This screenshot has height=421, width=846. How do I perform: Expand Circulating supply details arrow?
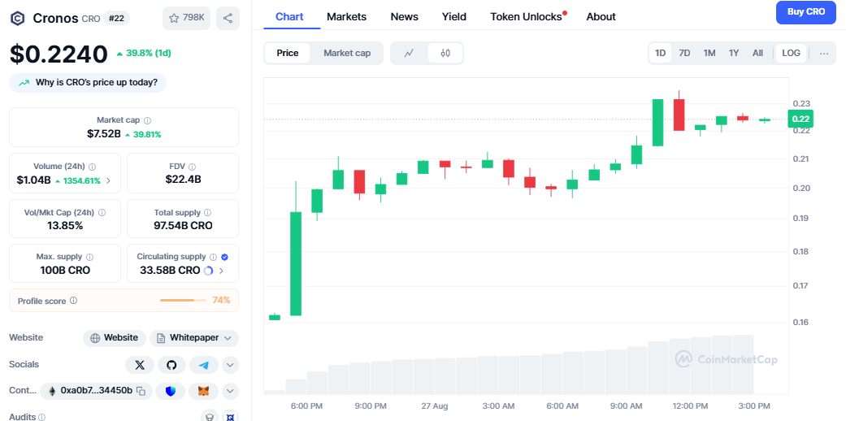pos(221,271)
